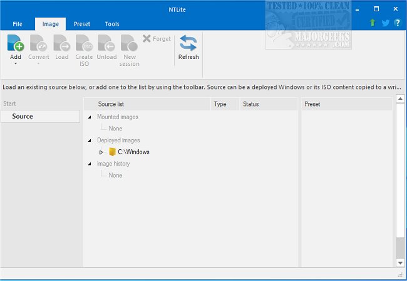
Task: Click the vertical scrollbar down arrow
Action: (x=400, y=262)
